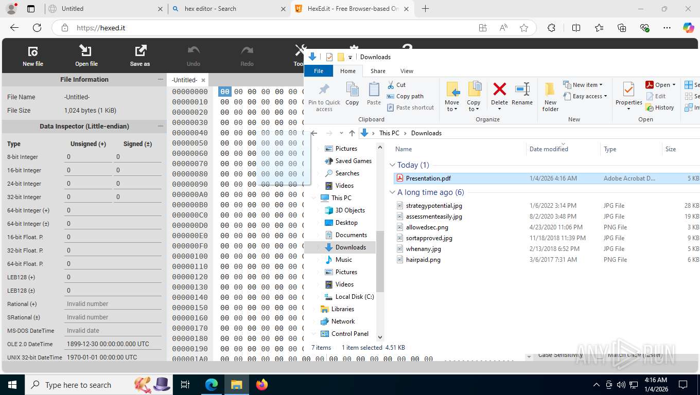Viewport: 700px width, 395px height.
Task: Open Task View on taskbar
Action: click(185, 385)
